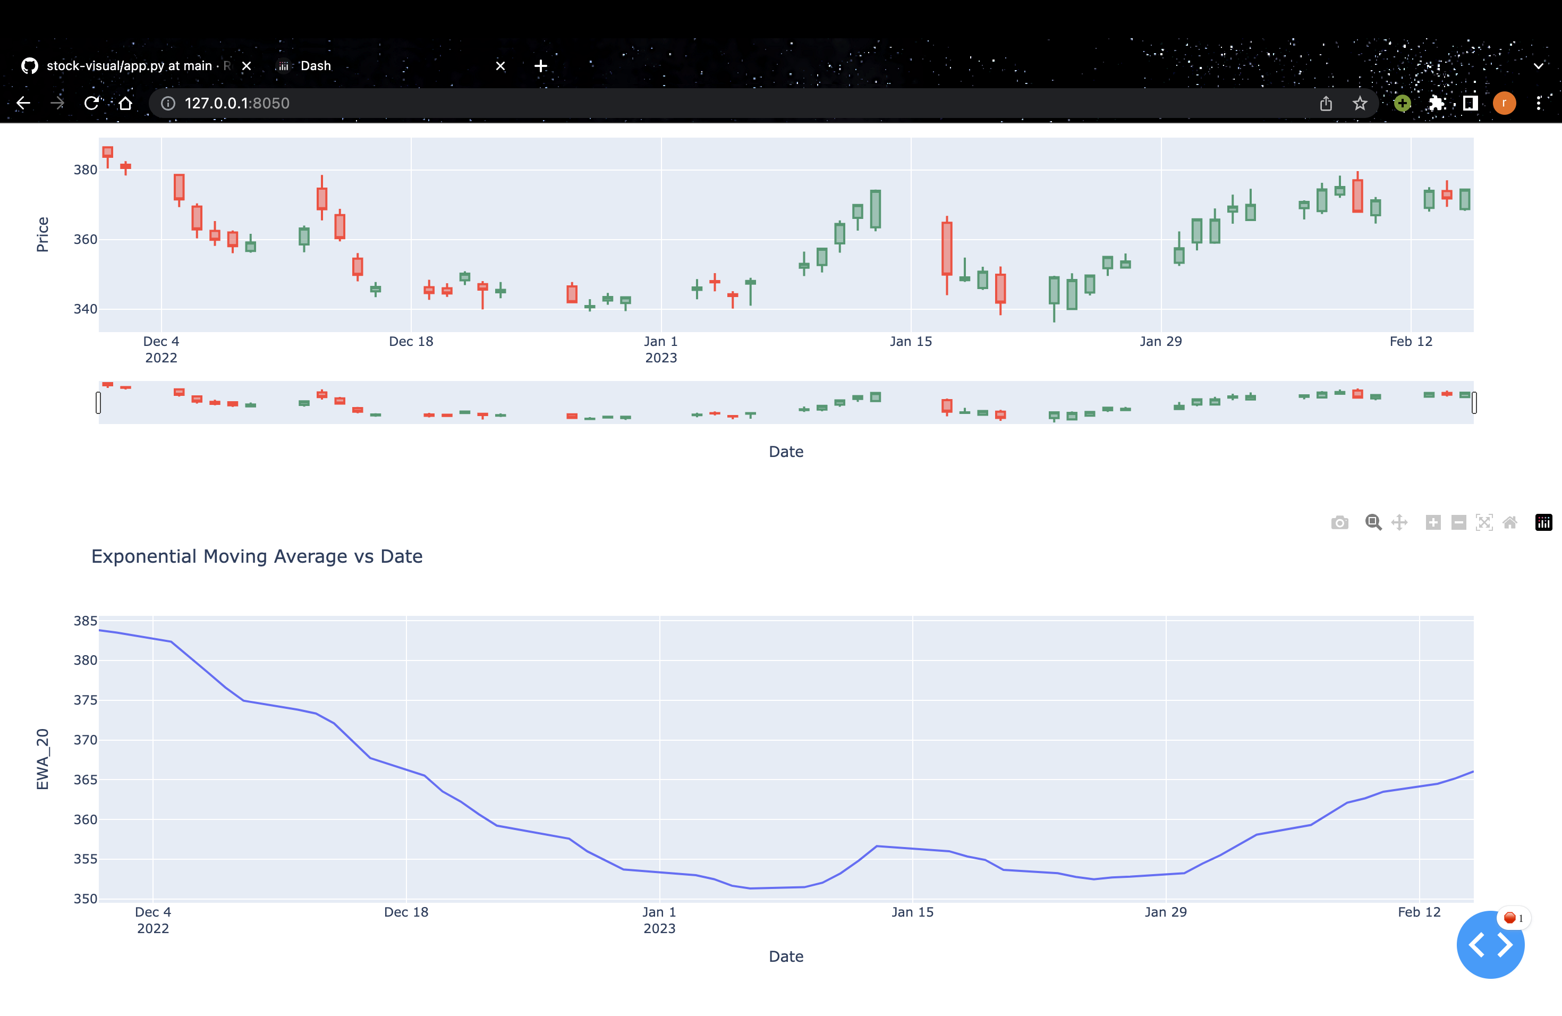
Task: Download plot as PNG using camera icon
Action: [x=1339, y=522]
